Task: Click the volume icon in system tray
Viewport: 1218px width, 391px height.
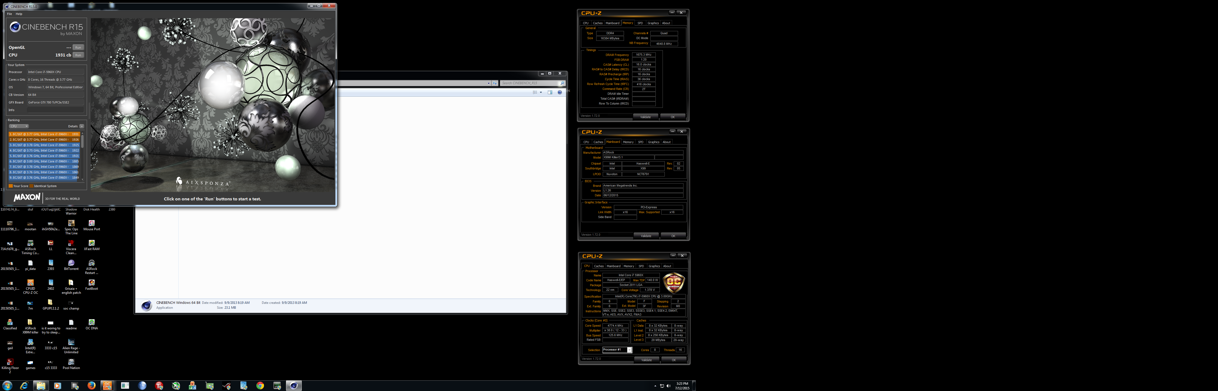Action: tap(668, 386)
